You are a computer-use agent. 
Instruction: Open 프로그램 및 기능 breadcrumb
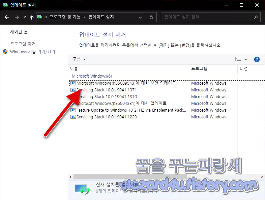tap(65, 17)
